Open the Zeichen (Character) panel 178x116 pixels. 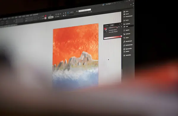(x=126, y=51)
